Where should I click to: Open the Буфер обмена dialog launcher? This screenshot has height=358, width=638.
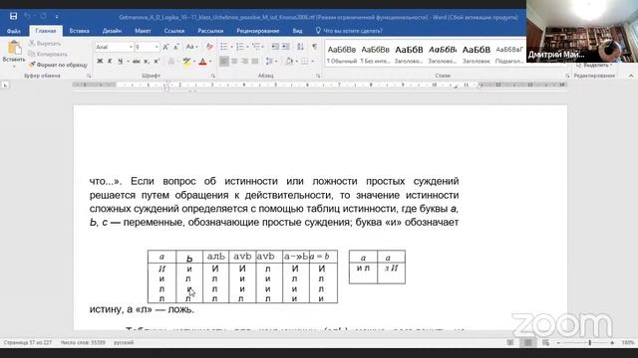point(89,76)
